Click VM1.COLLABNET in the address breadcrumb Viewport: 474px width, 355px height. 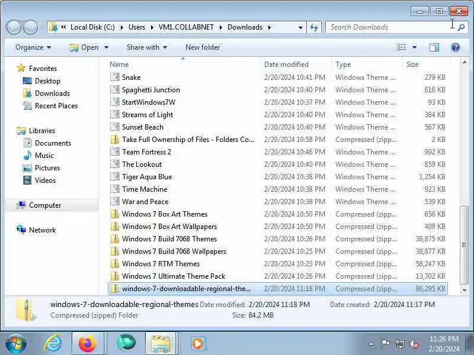tap(186, 27)
